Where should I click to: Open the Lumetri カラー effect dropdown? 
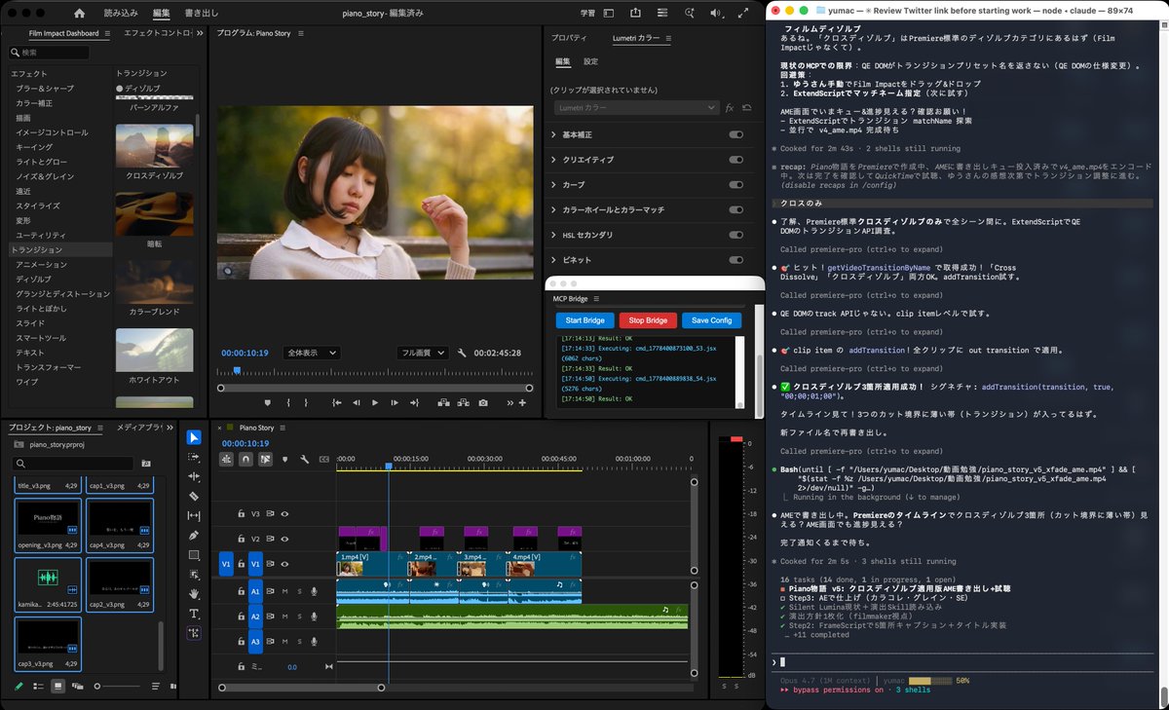[636, 107]
